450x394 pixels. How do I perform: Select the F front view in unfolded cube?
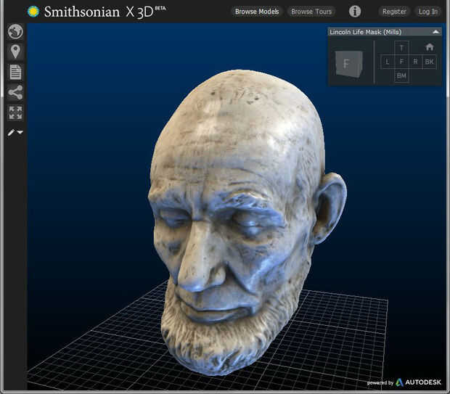tap(401, 62)
